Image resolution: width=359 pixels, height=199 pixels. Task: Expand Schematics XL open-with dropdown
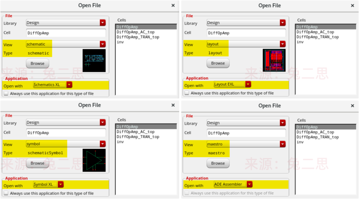69,85
